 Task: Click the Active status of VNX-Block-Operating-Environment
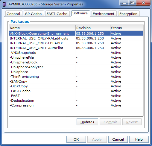116,34
